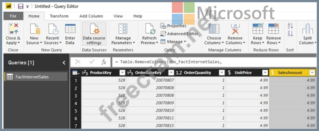Switch to the View tab

pyautogui.click(x=118, y=16)
